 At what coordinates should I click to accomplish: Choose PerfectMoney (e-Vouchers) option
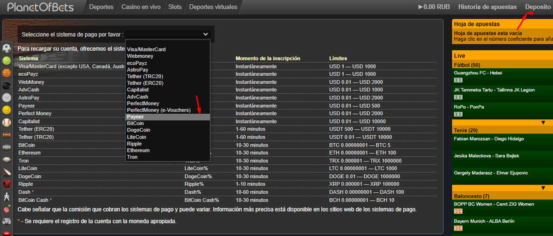pos(168,110)
